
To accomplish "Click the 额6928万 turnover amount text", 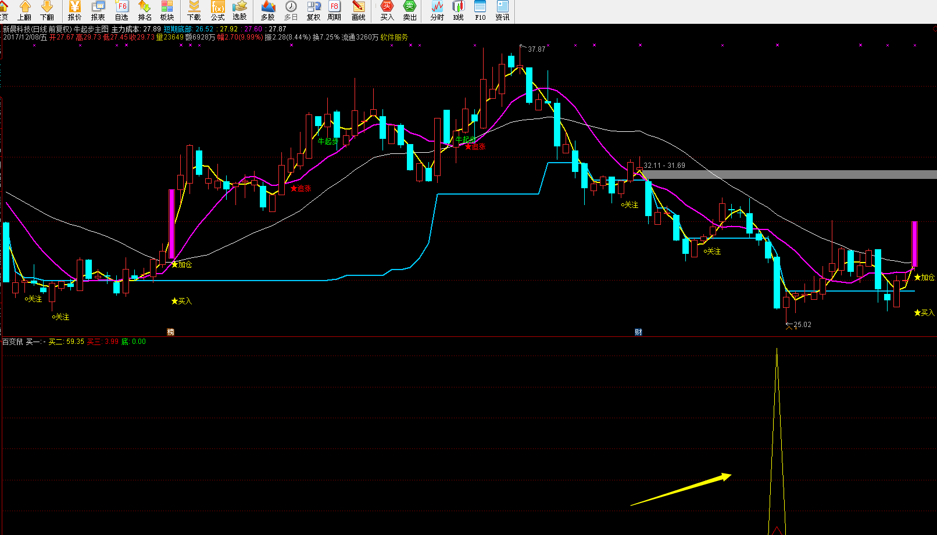I will coord(200,37).
